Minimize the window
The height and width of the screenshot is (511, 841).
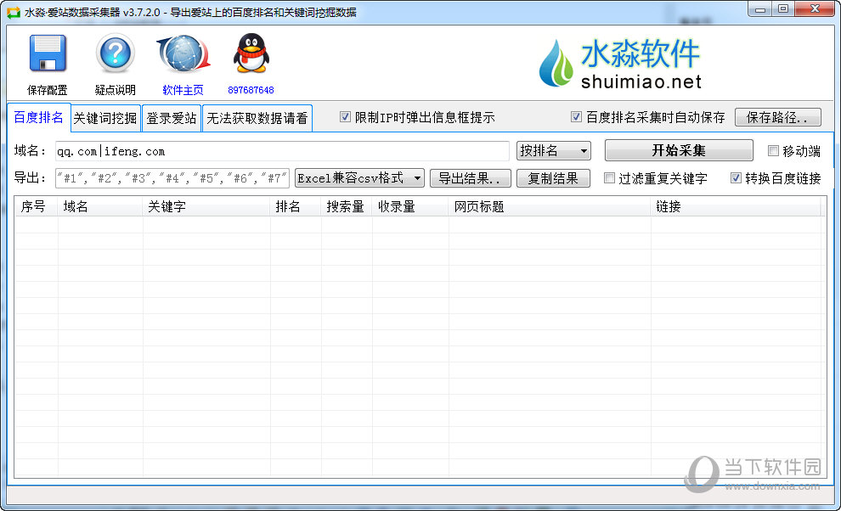tap(760, 9)
